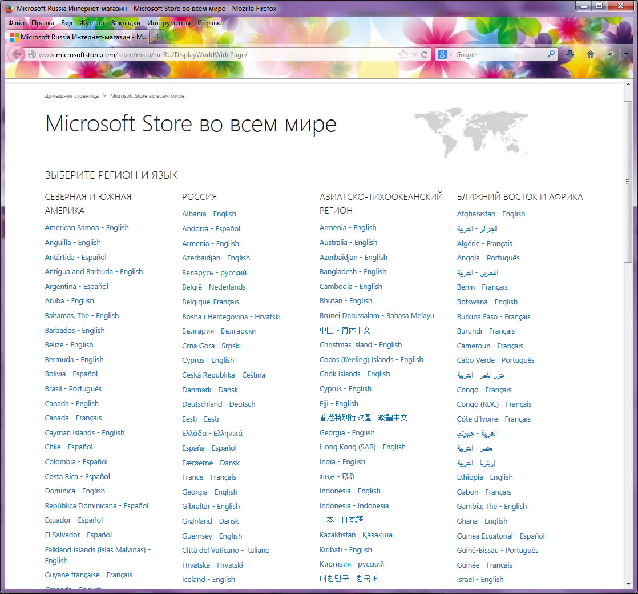Screen dimensions: 638x594
Task: Open Canada - Français store
Action: (73, 418)
